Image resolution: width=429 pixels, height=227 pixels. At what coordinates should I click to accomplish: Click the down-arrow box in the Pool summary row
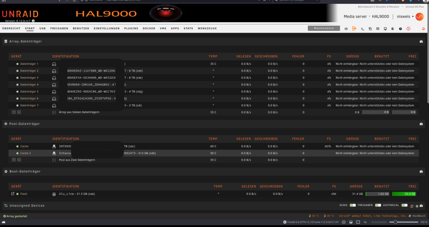pyautogui.click(x=14, y=160)
